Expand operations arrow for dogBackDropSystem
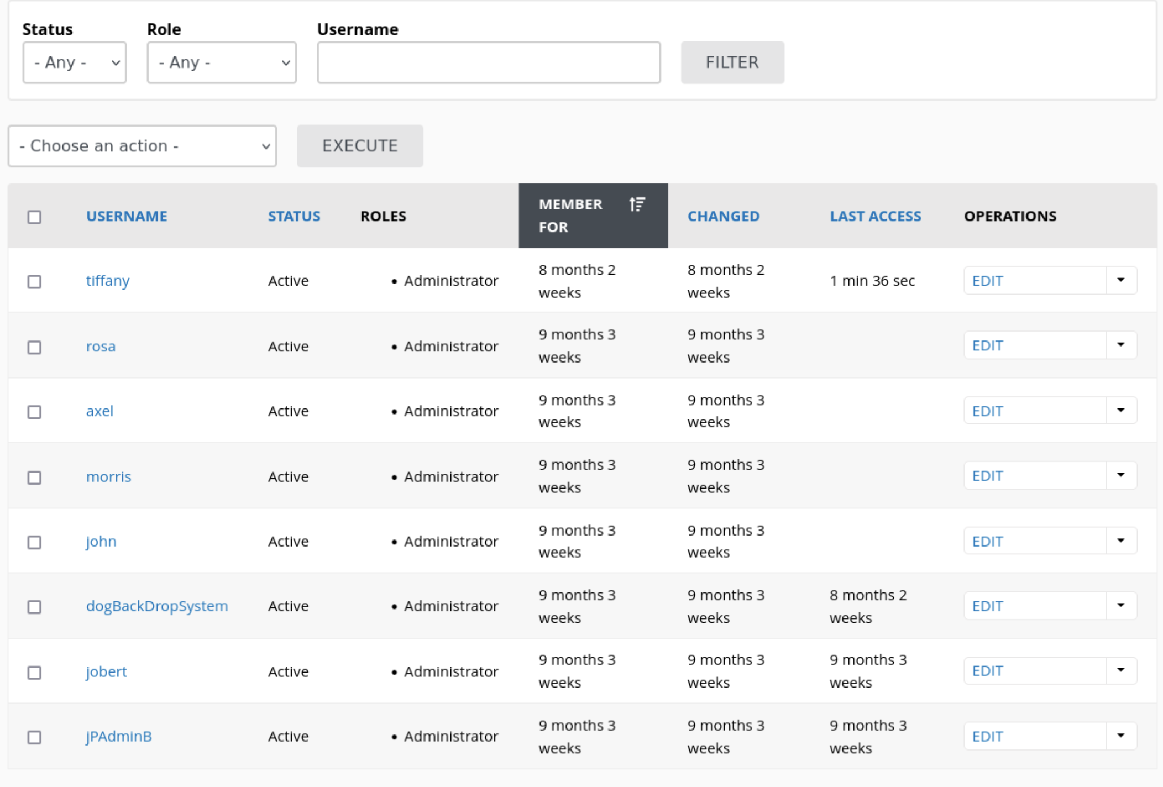The height and width of the screenshot is (787, 1163). [x=1121, y=605]
